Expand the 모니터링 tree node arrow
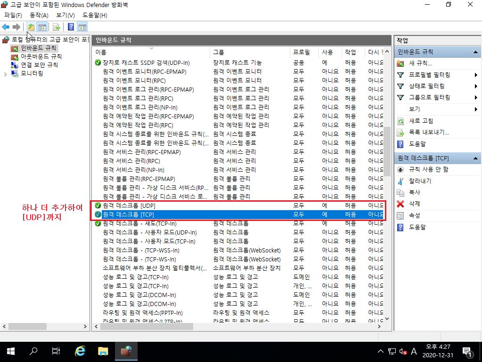The image size is (482, 362). pos(5,74)
